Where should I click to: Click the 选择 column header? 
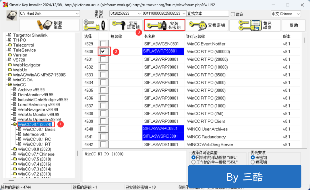[88, 36]
